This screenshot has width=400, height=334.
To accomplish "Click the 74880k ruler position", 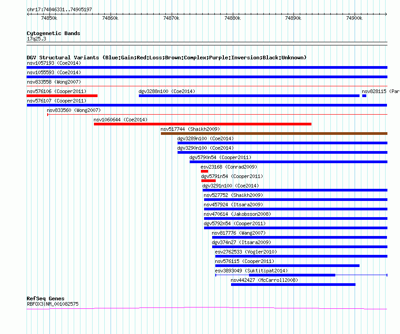I will coord(232,18).
